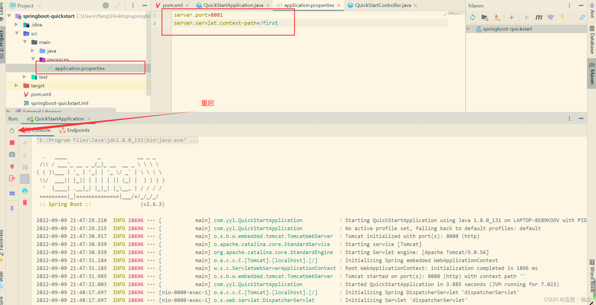596x305 pixels.
Task: Expand the .idea folder
Action: (16, 24)
